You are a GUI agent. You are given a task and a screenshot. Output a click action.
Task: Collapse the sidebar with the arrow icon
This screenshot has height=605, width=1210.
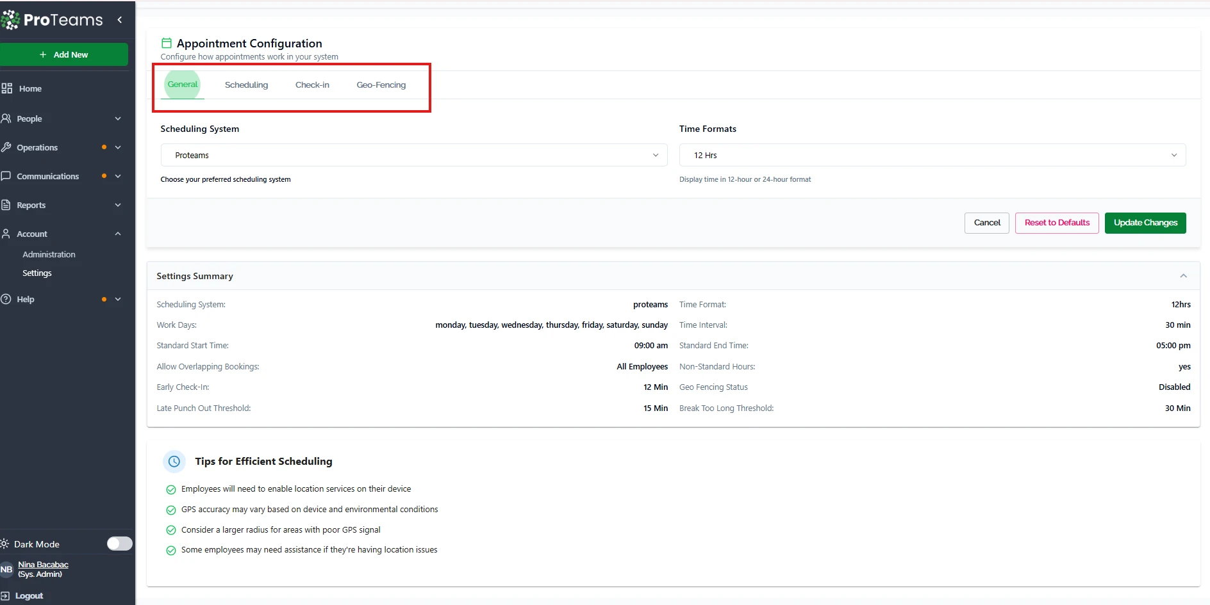pyautogui.click(x=120, y=20)
